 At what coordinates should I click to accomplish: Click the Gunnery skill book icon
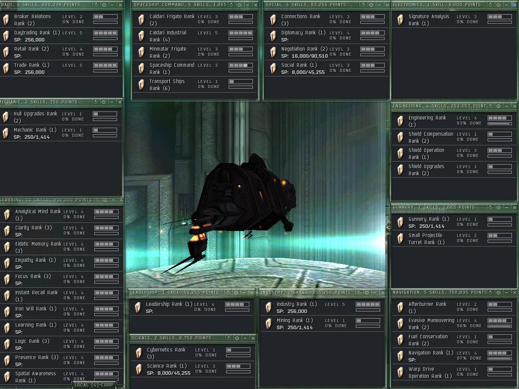pyautogui.click(x=400, y=222)
